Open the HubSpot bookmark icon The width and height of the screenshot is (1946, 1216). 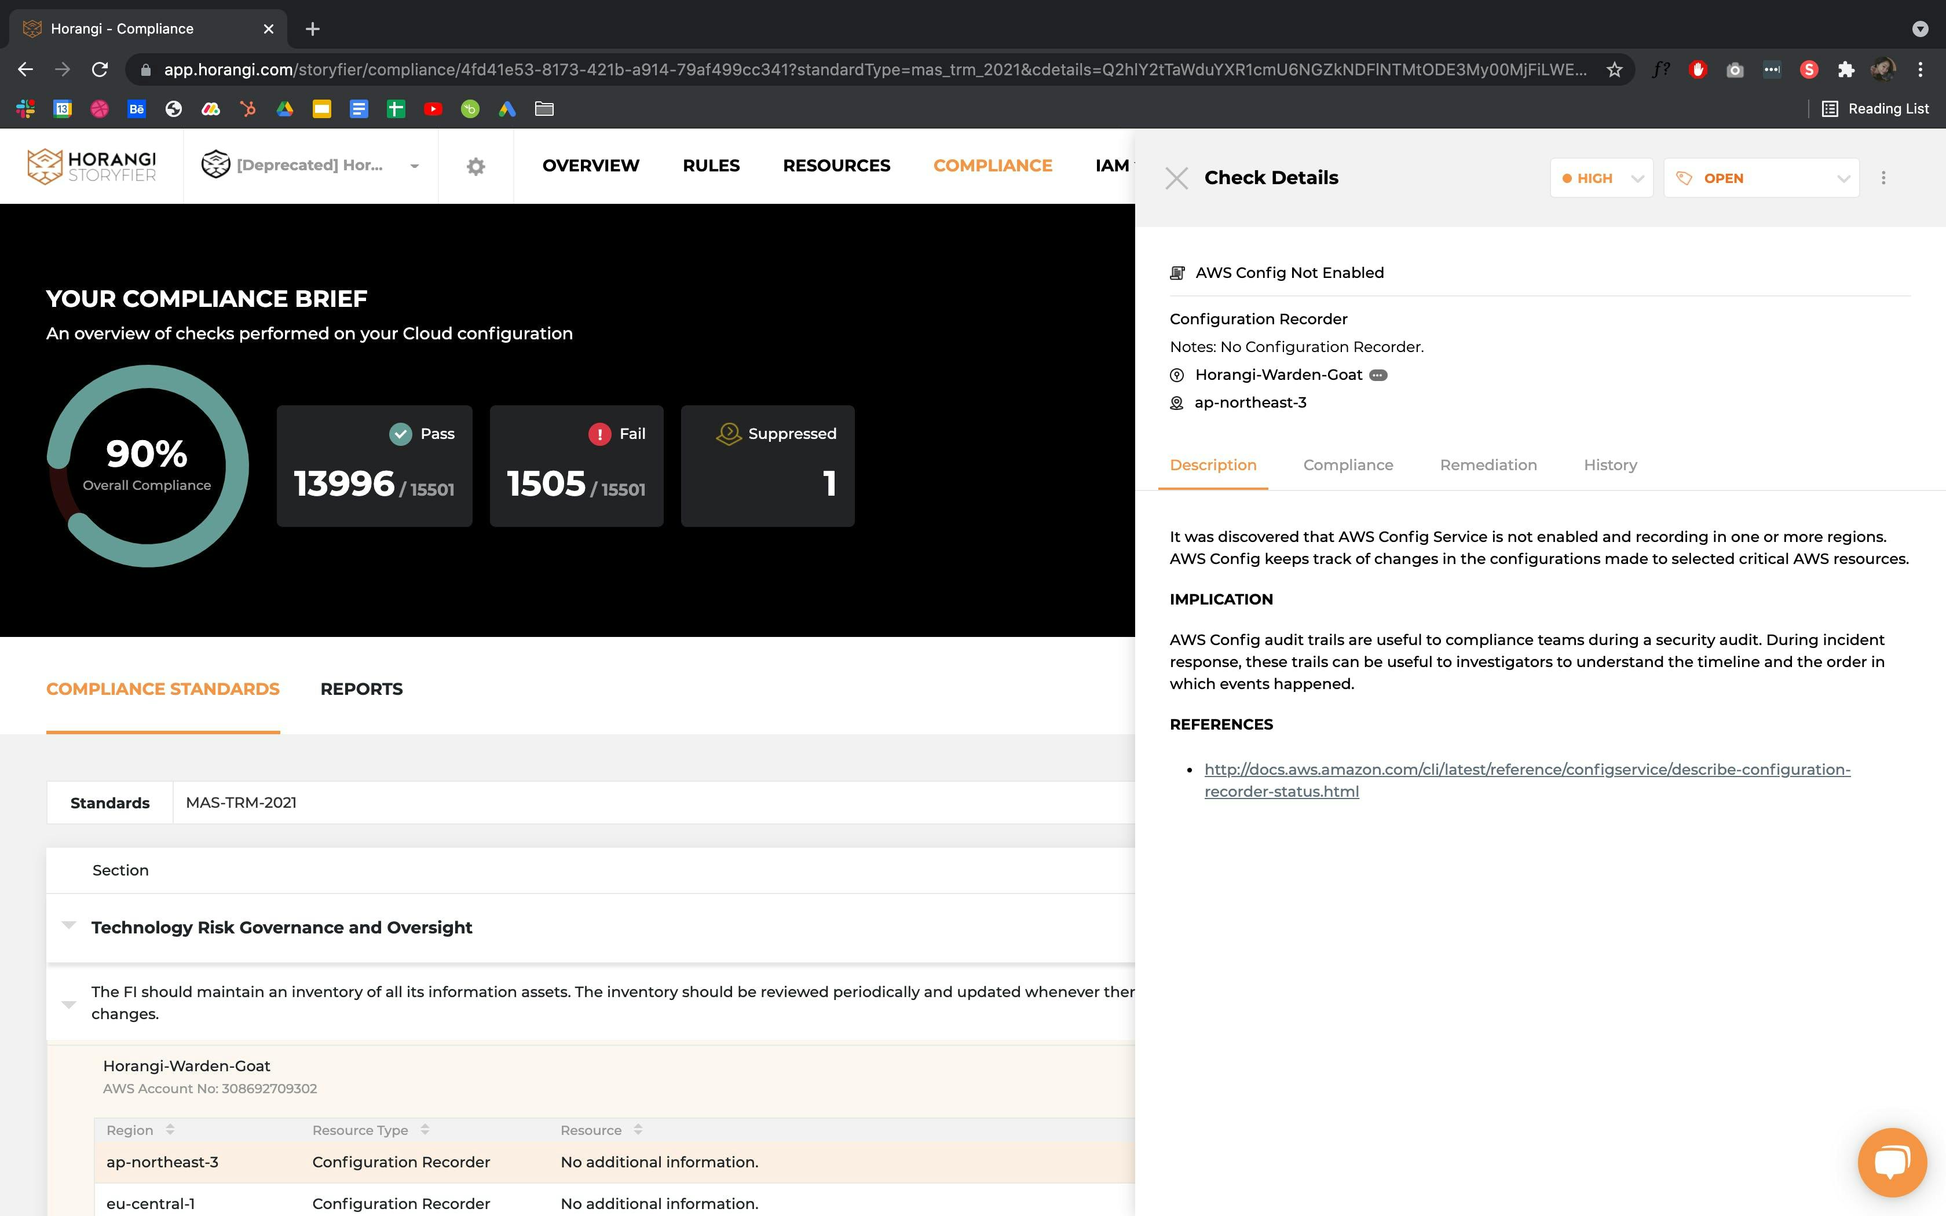(x=248, y=109)
